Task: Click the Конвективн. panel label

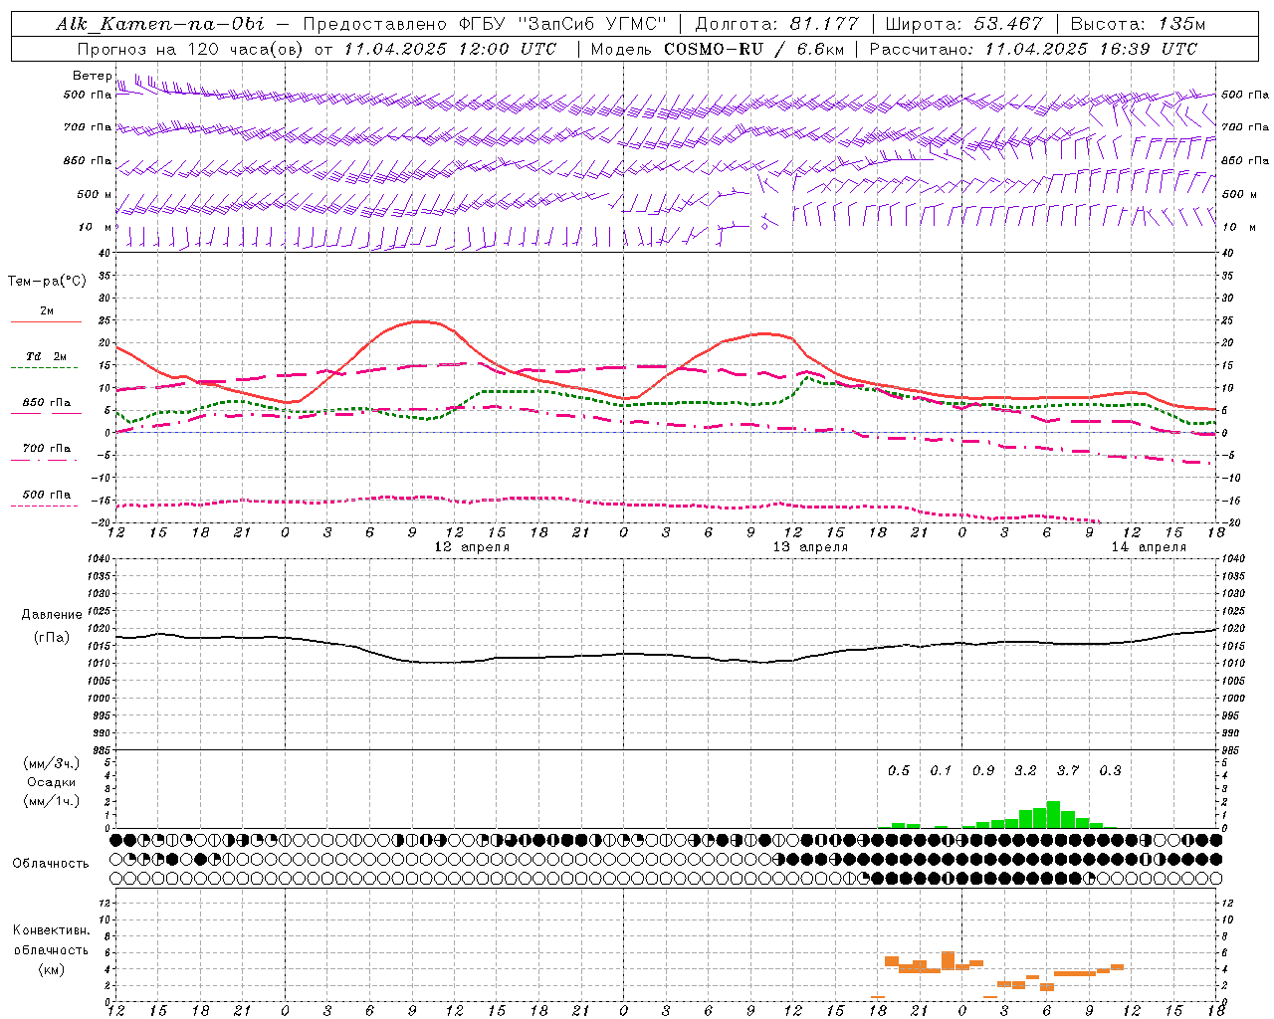Action: coord(51,930)
